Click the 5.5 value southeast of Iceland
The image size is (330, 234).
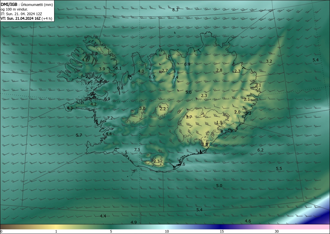[x=279, y=169]
